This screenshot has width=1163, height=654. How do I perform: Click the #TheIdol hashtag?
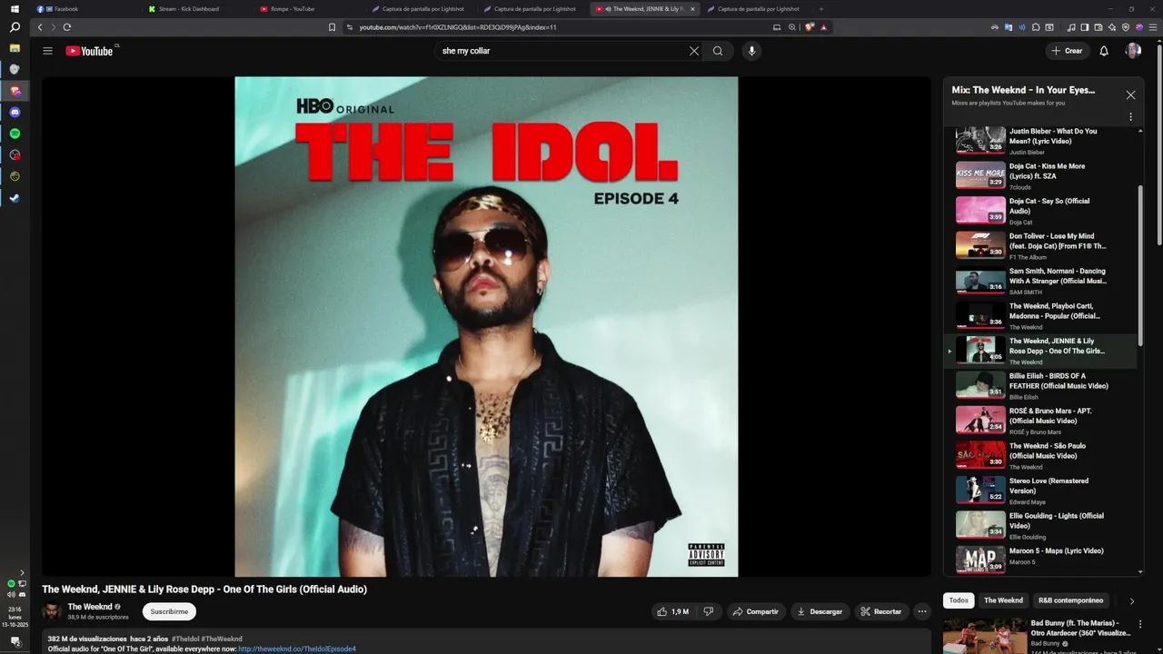point(184,639)
